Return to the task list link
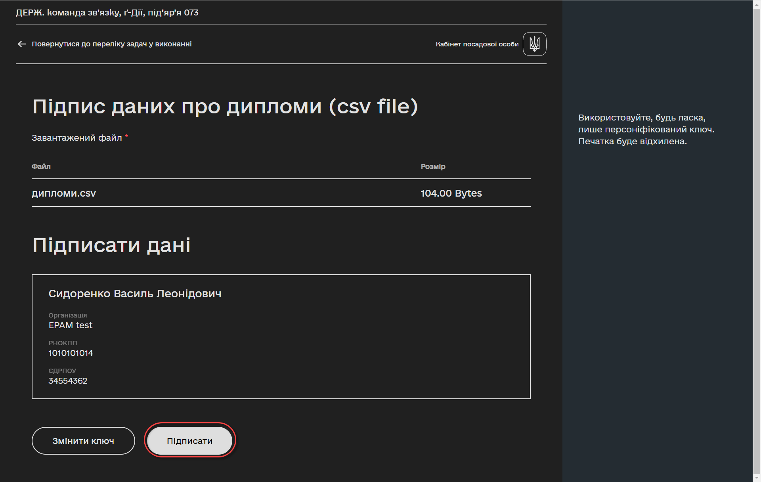761x482 pixels. (x=111, y=44)
